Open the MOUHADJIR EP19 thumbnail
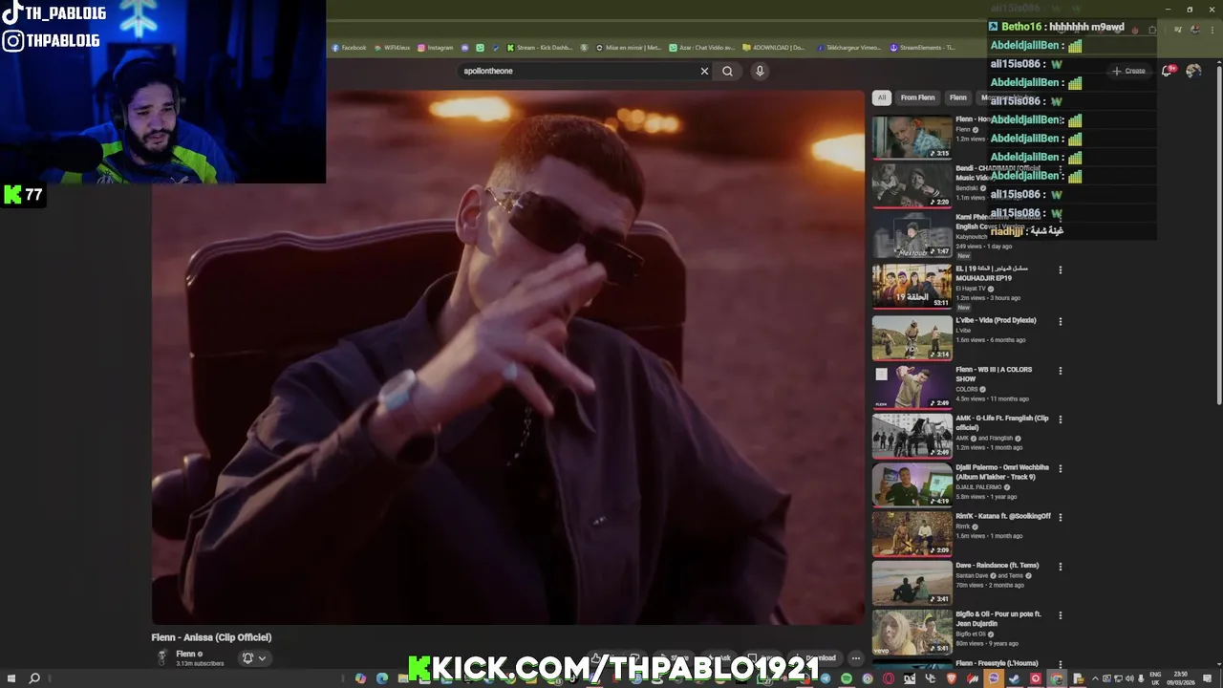The image size is (1223, 688). click(x=912, y=285)
